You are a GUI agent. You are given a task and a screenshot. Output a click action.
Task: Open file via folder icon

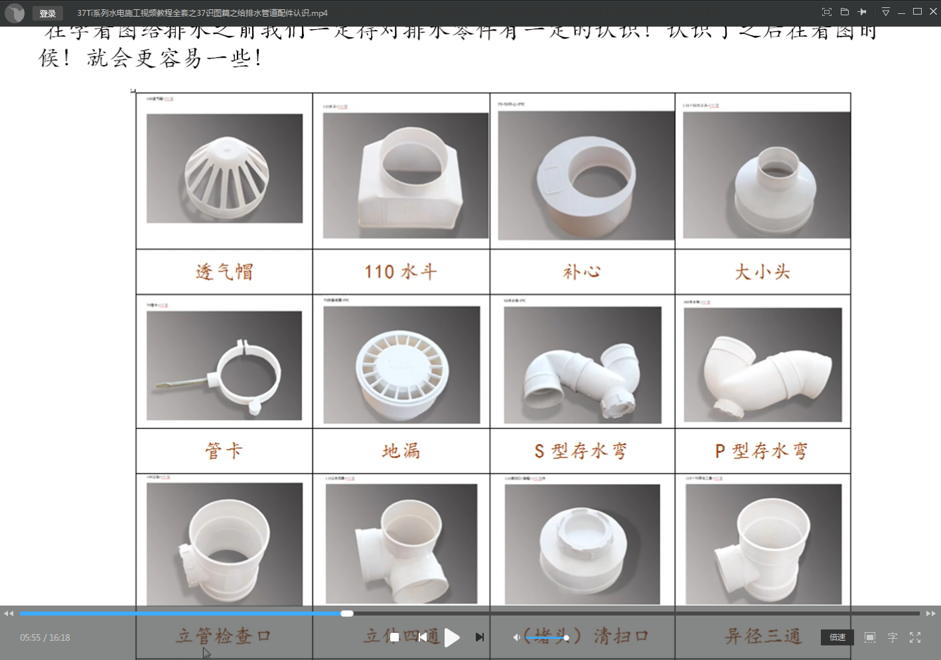pos(844,12)
